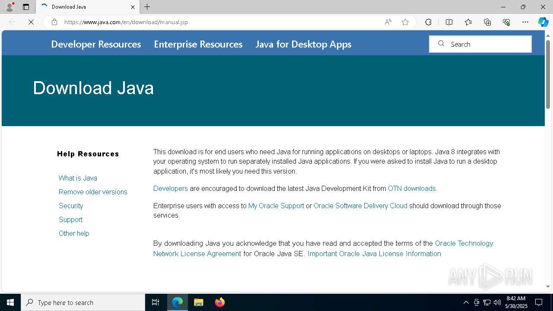Open What is Java link
The height and width of the screenshot is (311, 553).
click(78, 178)
